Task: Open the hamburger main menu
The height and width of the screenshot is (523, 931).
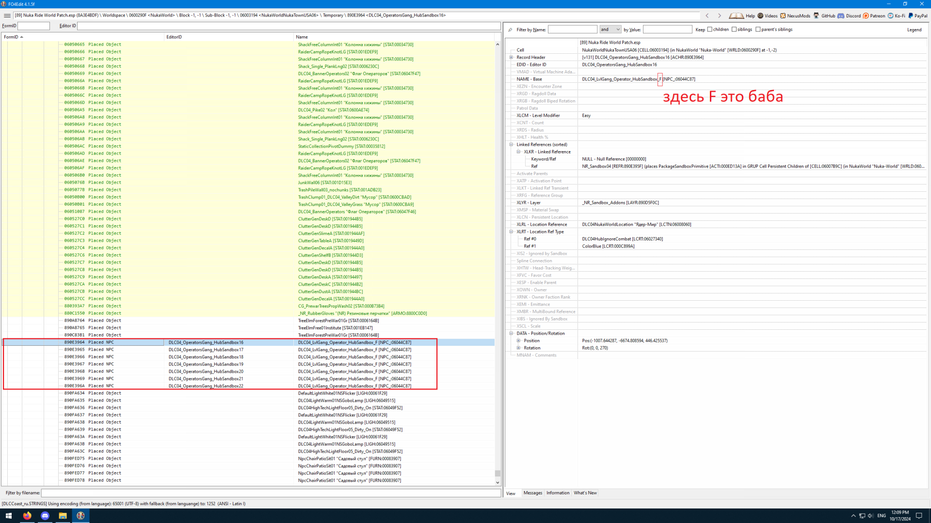Action: pos(7,15)
